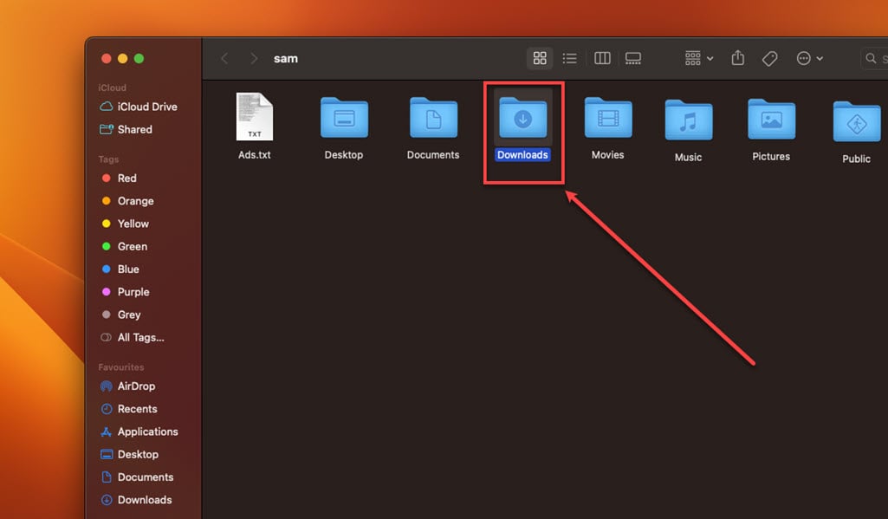
Task: Maximize the window with the green button
Action: coord(139,58)
